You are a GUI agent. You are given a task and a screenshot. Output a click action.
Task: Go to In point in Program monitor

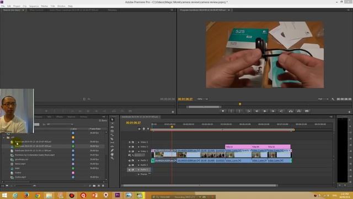(249, 111)
